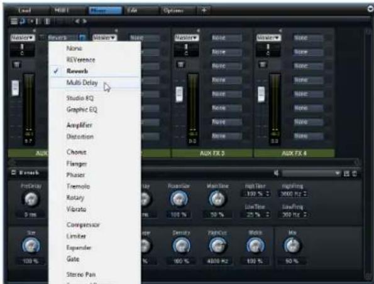Image resolution: width=374 pixels, height=284 pixels.
Task: Open the first None slot on AUX FX 3
Action: point(226,38)
